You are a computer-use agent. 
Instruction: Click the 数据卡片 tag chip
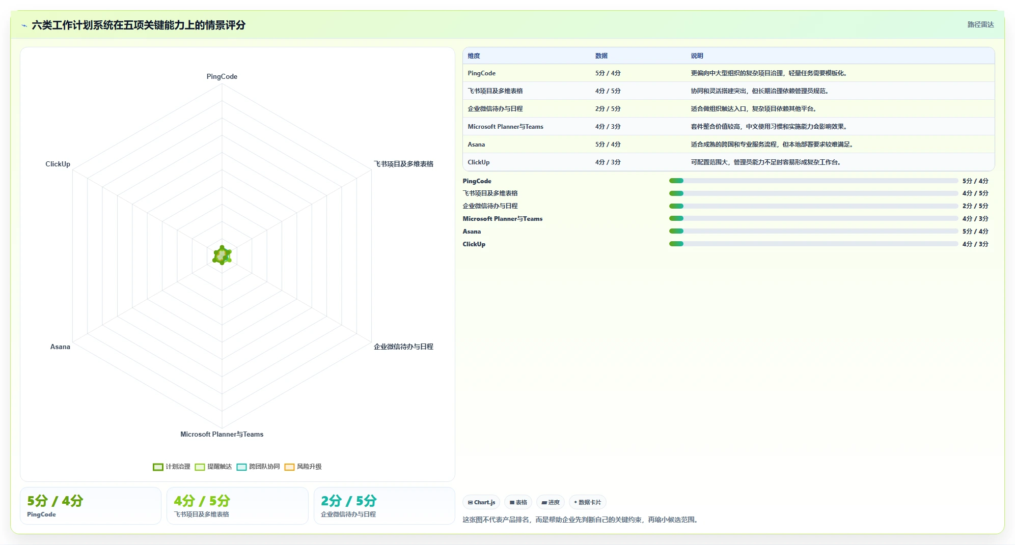(588, 502)
